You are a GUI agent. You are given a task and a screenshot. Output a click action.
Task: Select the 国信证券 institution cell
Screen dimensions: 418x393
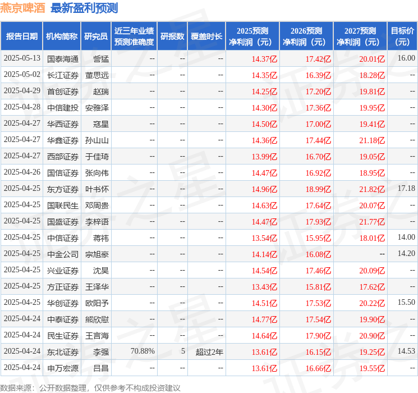(63, 173)
